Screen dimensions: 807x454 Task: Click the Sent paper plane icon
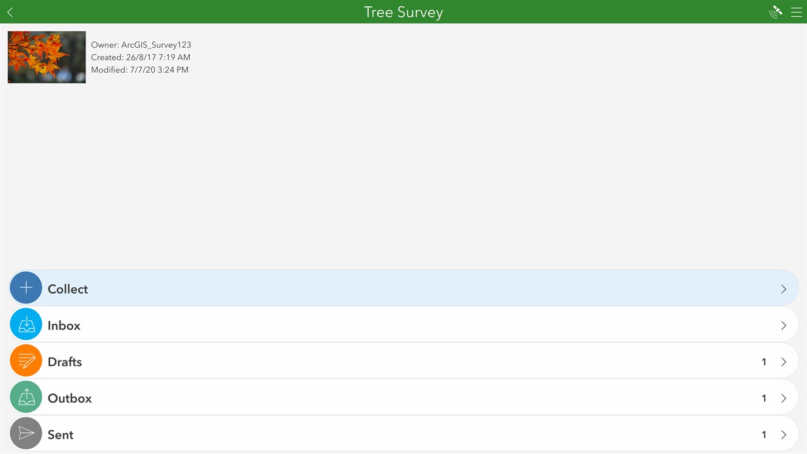[25, 433]
